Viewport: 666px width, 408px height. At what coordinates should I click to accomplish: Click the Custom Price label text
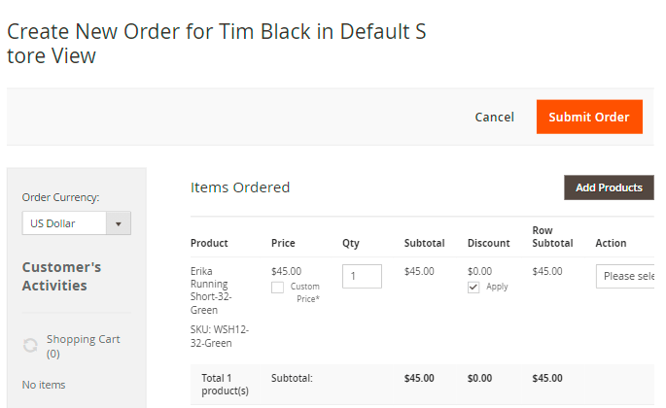305,292
